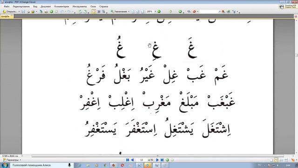Open the Вид menu
The height and width of the screenshot is (168, 298).
click(x=35, y=7)
